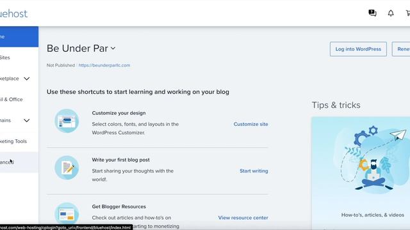Select Home in the sidebar
This screenshot has height=230, width=410.
pyautogui.click(x=19, y=37)
